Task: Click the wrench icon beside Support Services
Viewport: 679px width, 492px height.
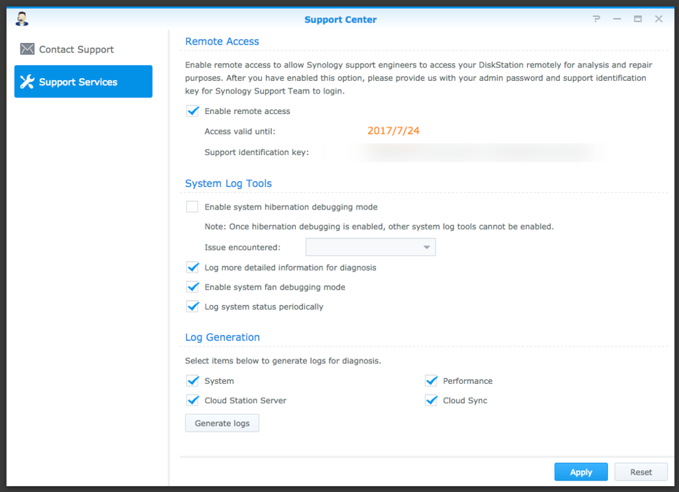Action: click(27, 82)
